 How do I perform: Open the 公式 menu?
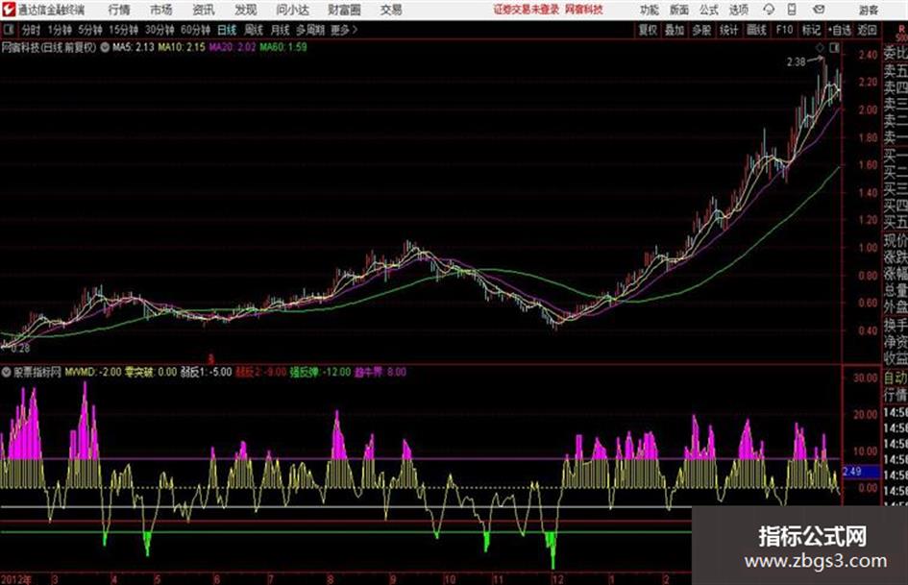click(x=709, y=10)
